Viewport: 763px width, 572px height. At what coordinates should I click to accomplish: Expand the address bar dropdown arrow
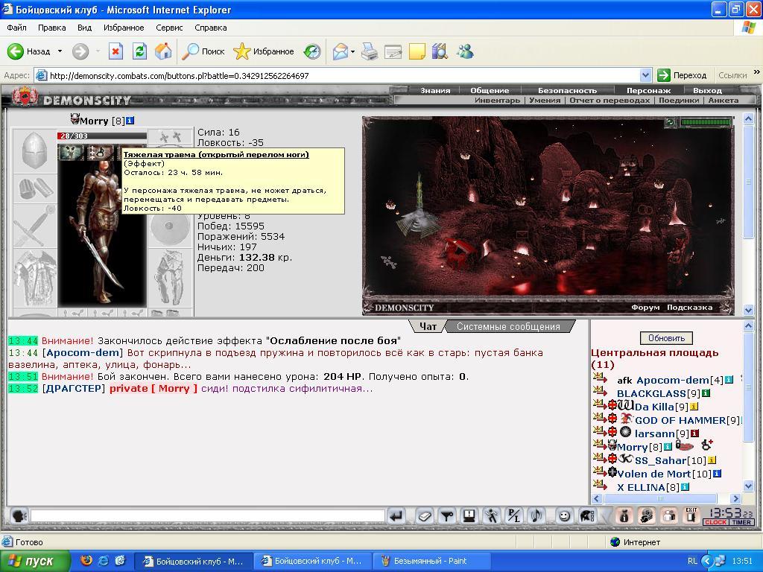coord(645,75)
